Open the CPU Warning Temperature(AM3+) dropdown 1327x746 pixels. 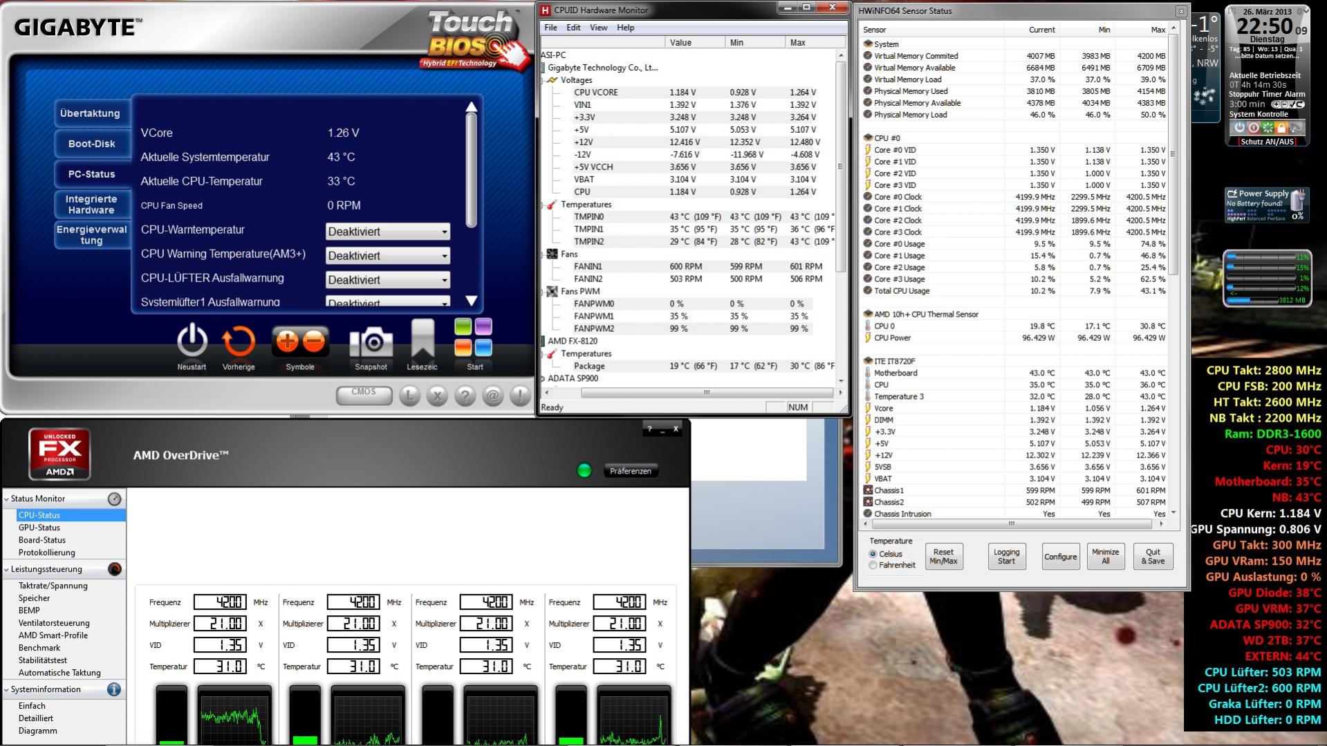click(x=388, y=256)
